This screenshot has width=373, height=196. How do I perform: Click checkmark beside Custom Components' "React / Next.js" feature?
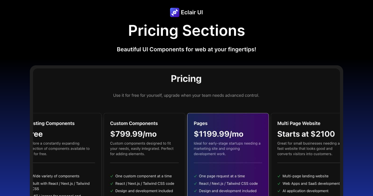pyautogui.click(x=112, y=184)
